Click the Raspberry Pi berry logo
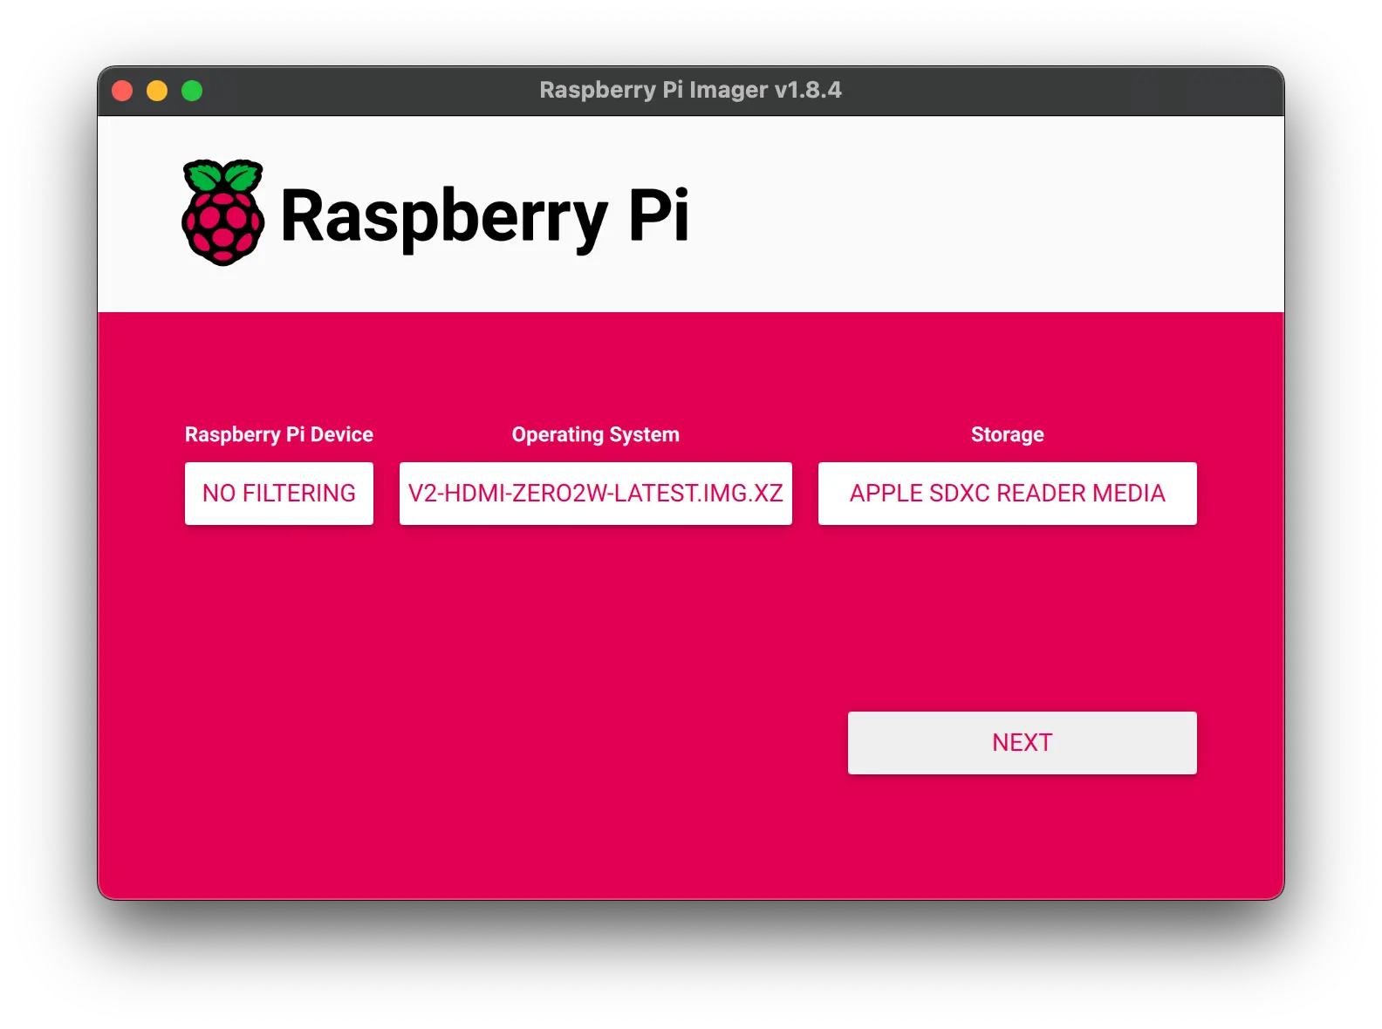 (x=222, y=213)
